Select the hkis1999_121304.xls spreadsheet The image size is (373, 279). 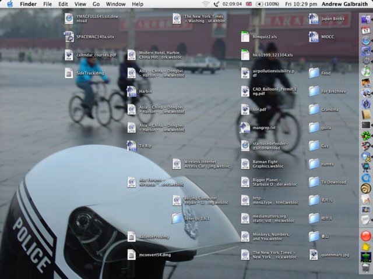[245, 55]
